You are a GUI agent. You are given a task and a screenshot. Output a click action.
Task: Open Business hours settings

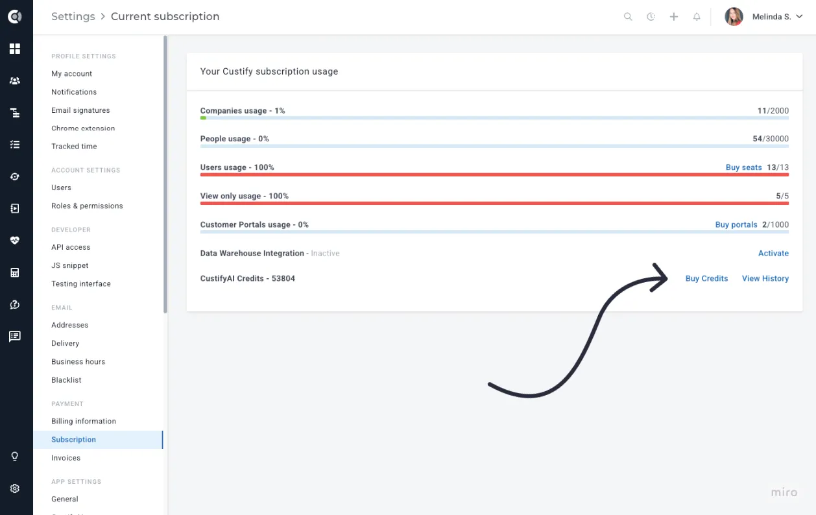[x=78, y=362]
